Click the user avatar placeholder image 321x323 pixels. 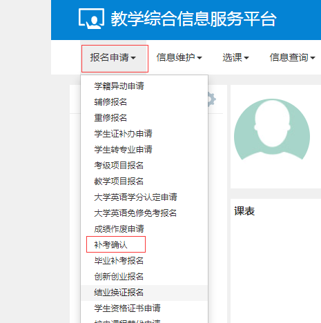tap(272, 130)
